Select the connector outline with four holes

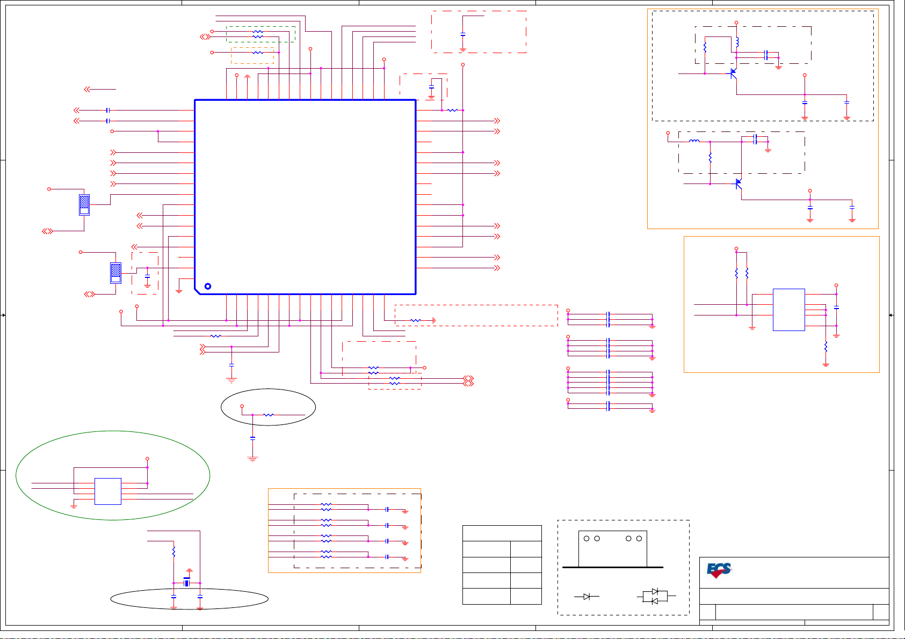613,548
